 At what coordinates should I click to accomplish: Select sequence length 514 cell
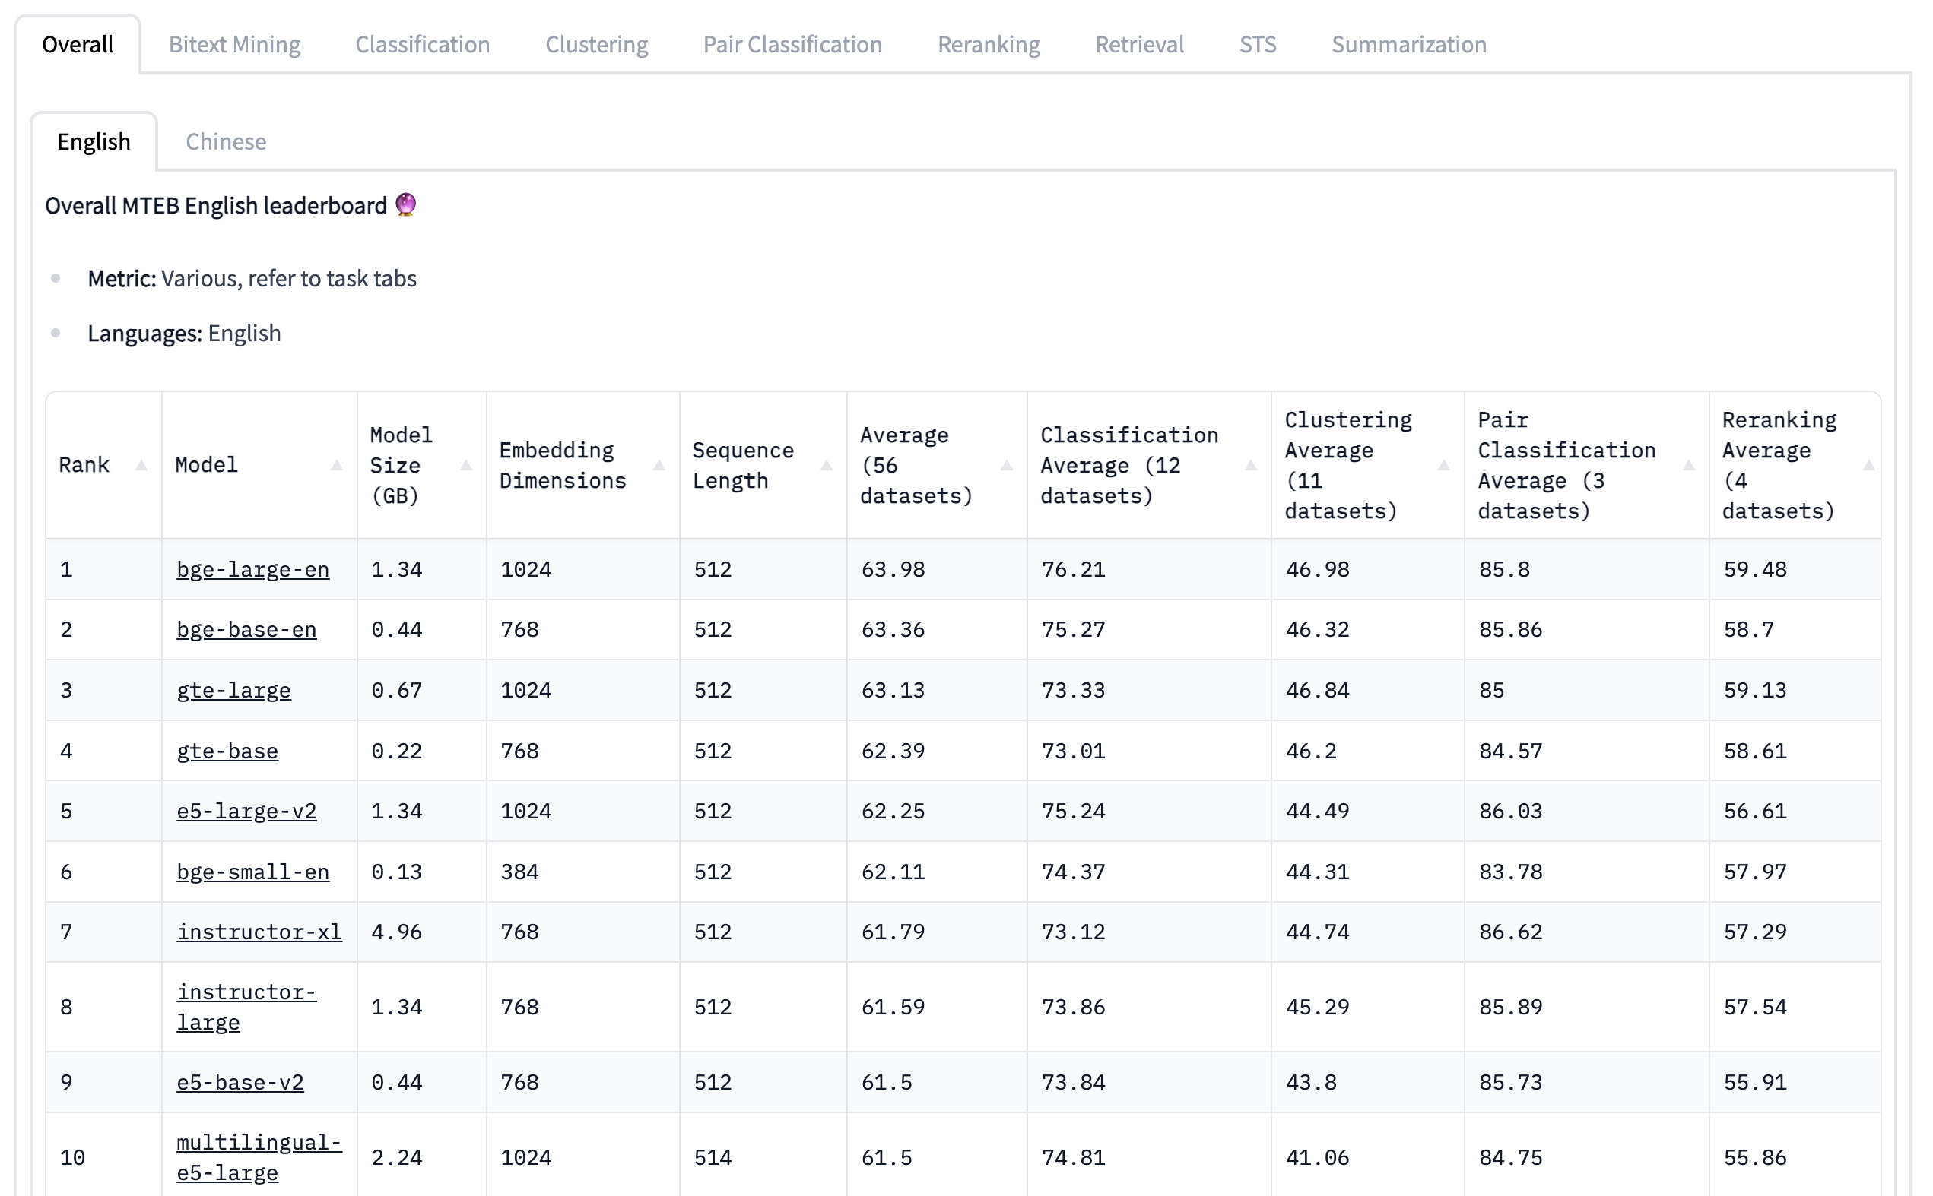(x=713, y=1157)
